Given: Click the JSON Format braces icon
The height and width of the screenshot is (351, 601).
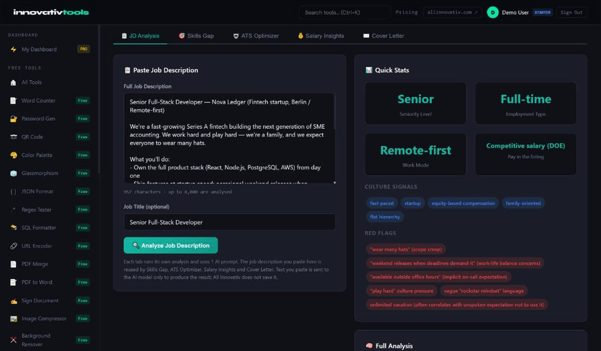Looking at the screenshot, I should coord(13,192).
